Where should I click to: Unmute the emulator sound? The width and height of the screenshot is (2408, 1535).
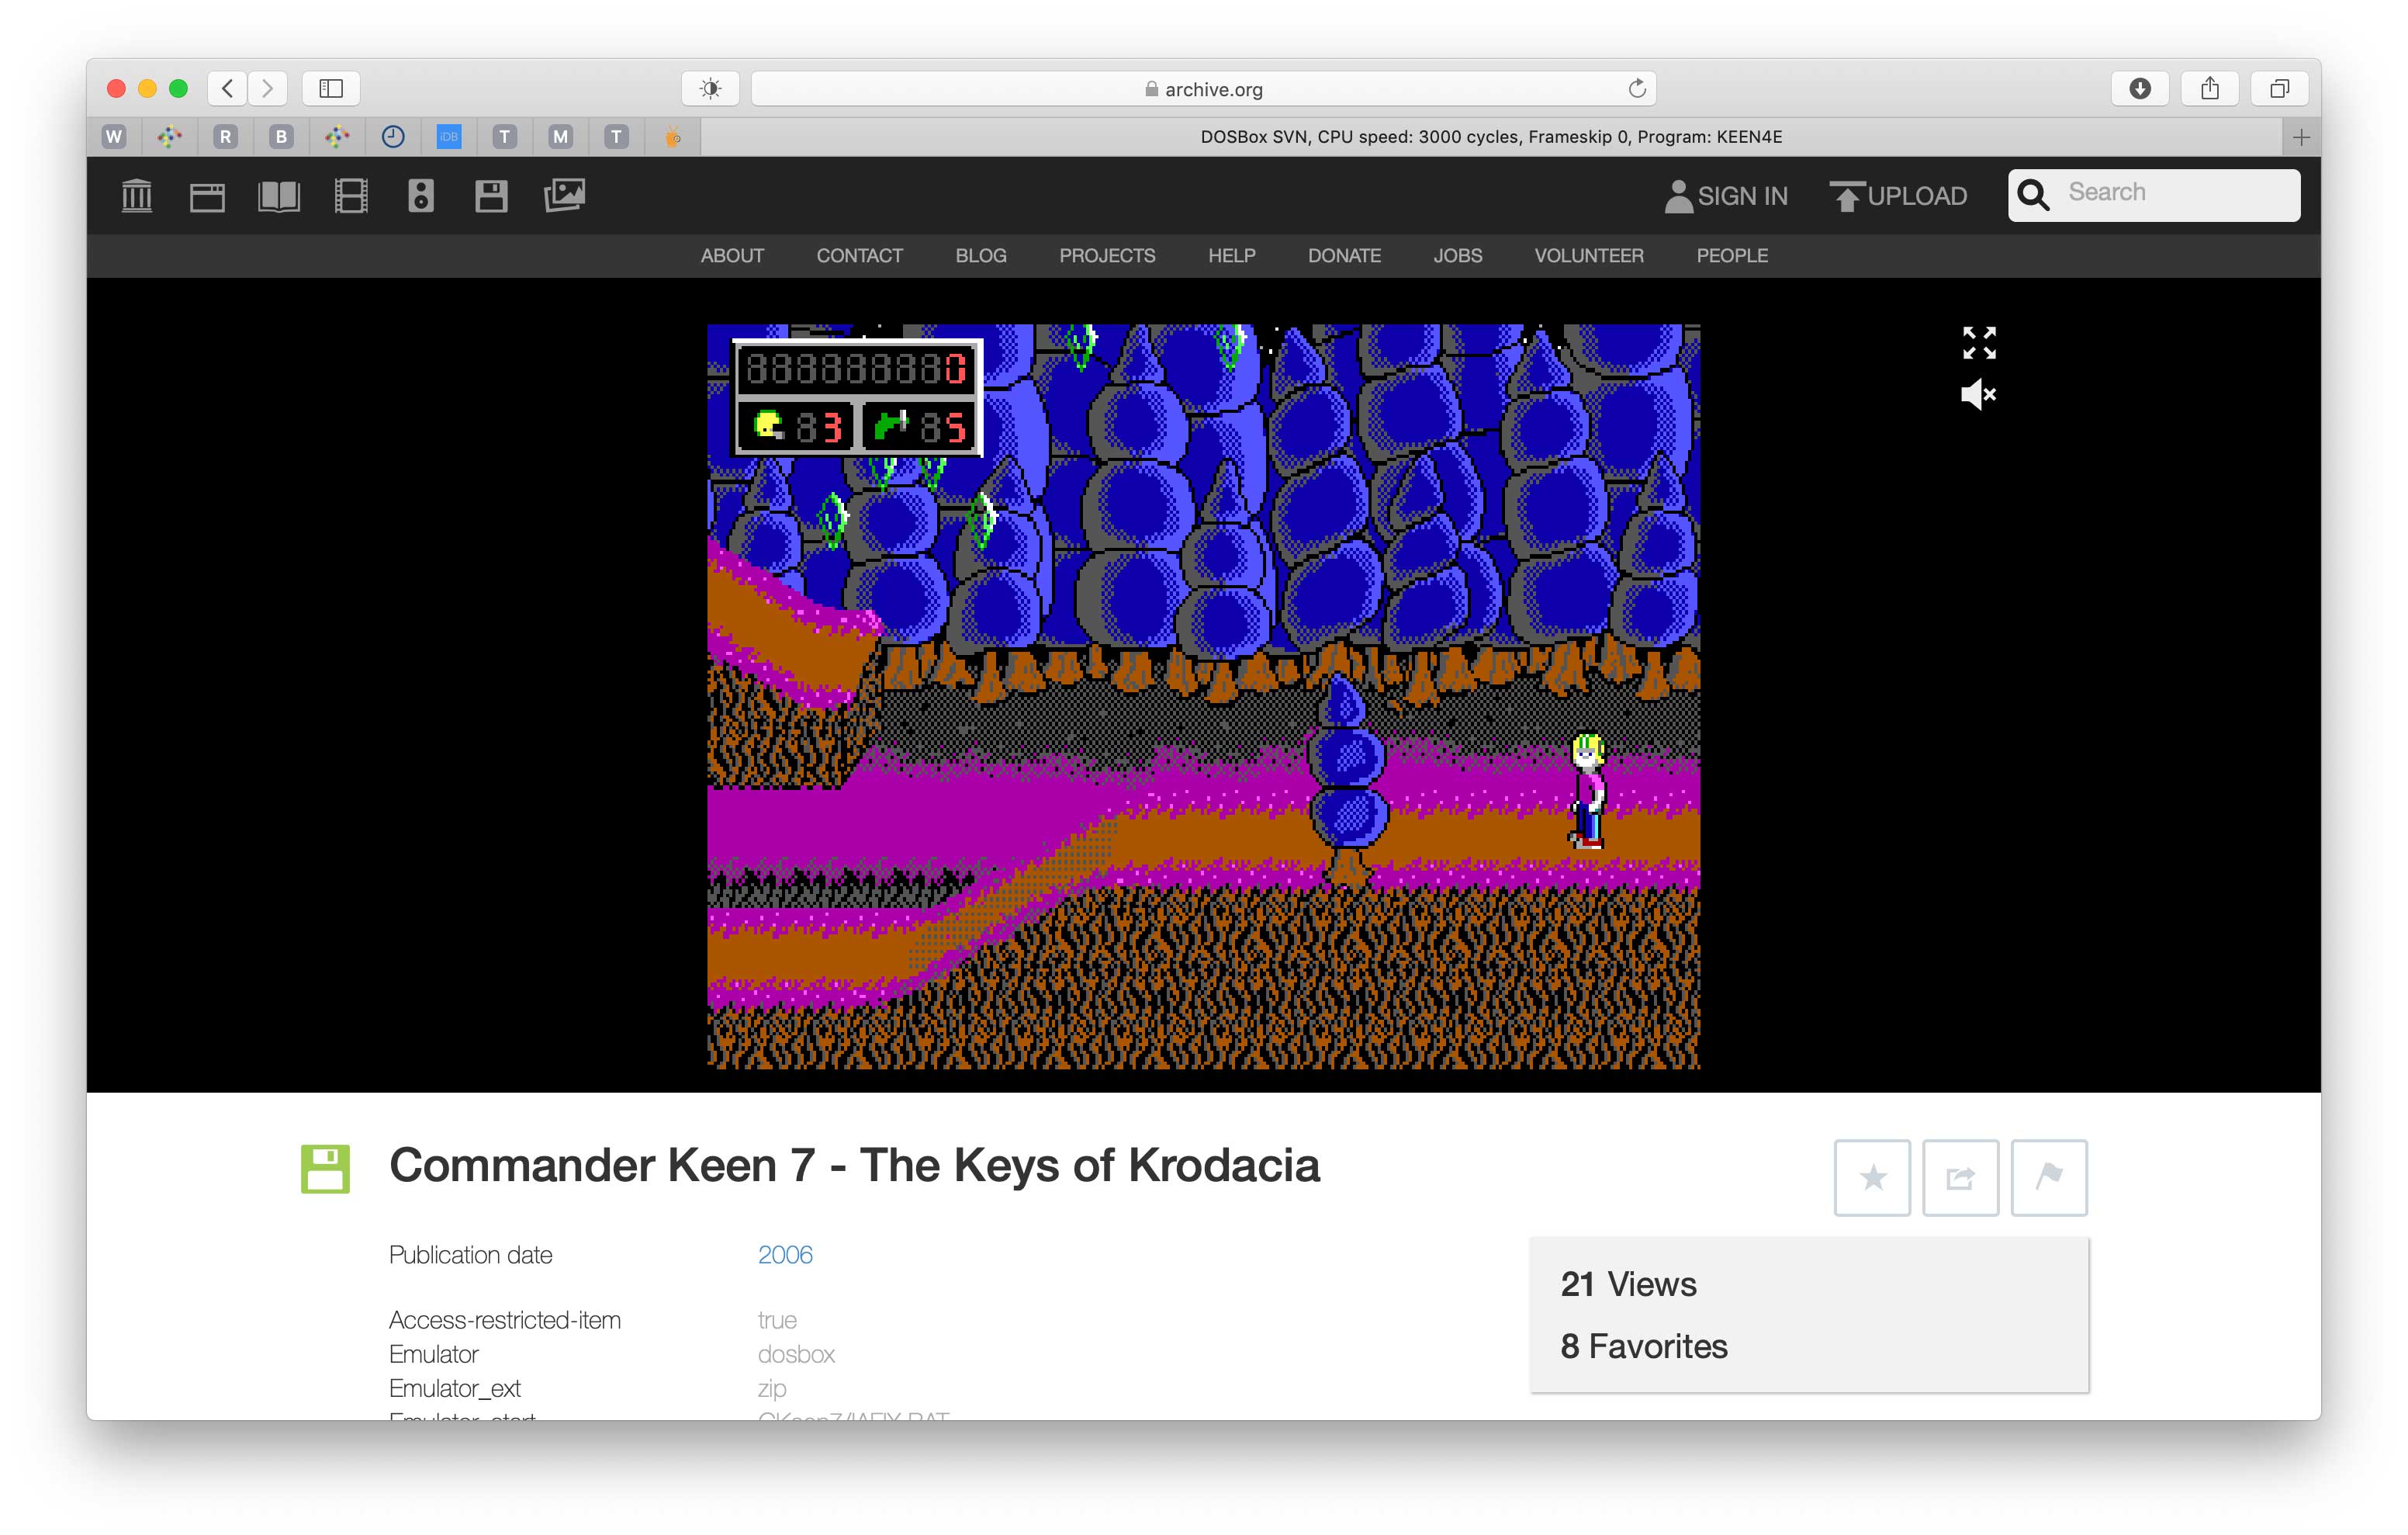(x=1978, y=394)
